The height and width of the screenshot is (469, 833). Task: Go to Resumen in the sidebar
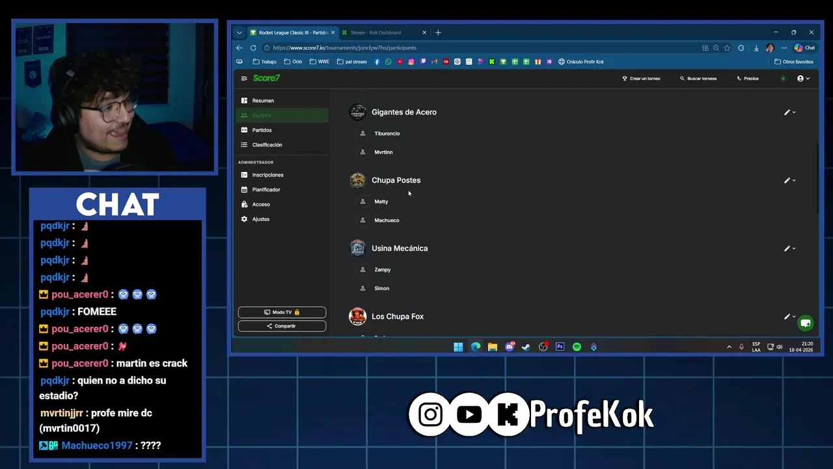point(282,100)
